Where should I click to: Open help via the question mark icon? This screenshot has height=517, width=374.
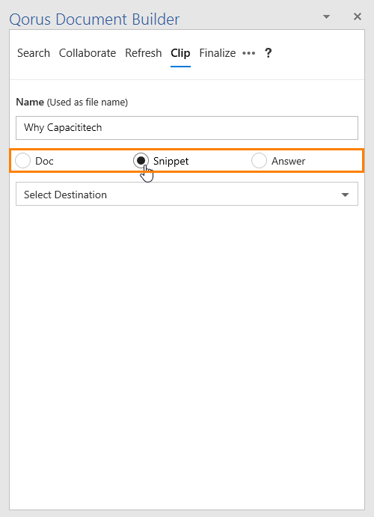click(x=269, y=53)
